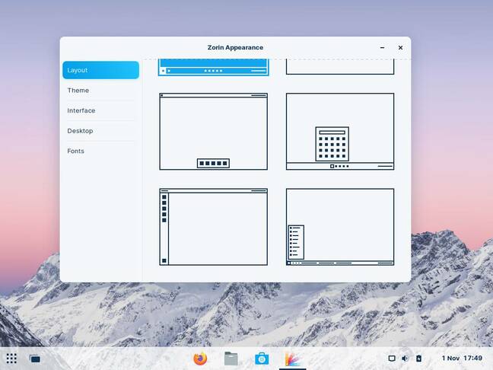Screen dimensions: 493x370
Task: Open the display indicator in system tray
Action: pyautogui.click(x=392, y=359)
